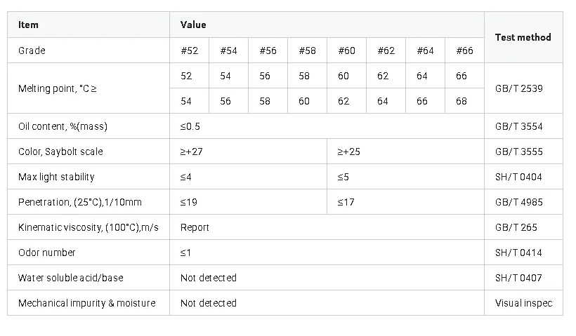Screen dimensions: 576x336
Task: Click the Item column header
Action: pyautogui.click(x=29, y=25)
